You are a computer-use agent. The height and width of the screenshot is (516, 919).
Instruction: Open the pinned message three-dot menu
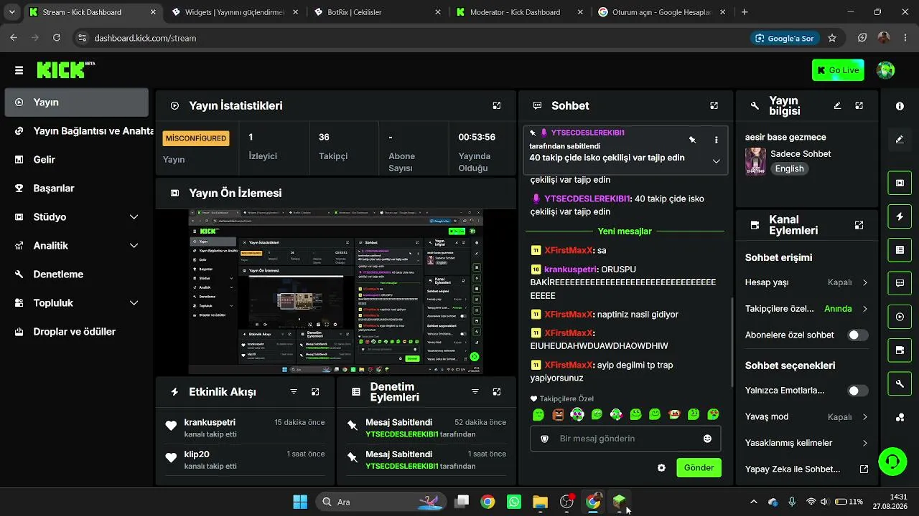pyautogui.click(x=716, y=140)
